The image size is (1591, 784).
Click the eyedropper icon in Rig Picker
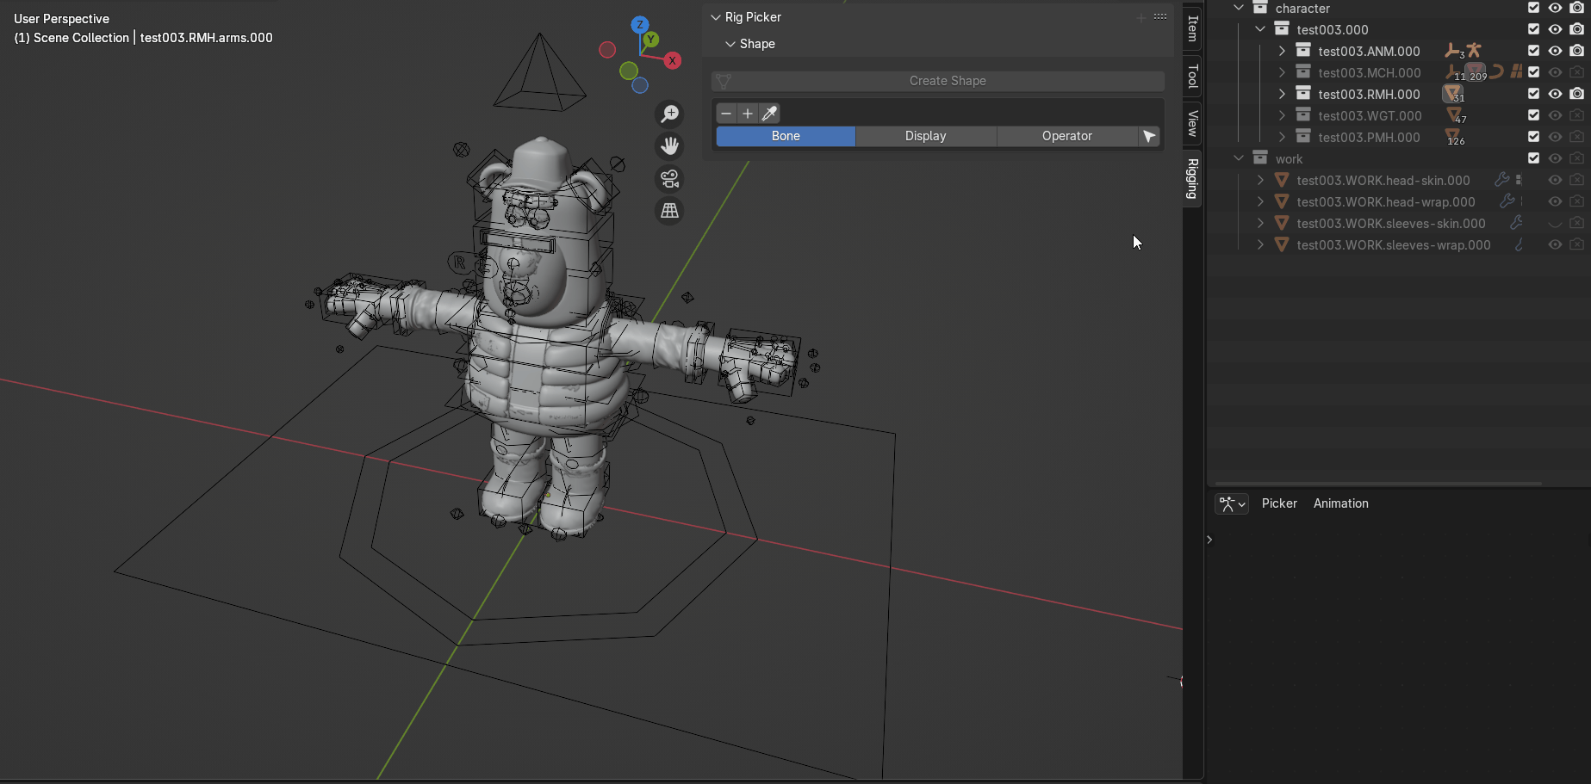(x=769, y=114)
